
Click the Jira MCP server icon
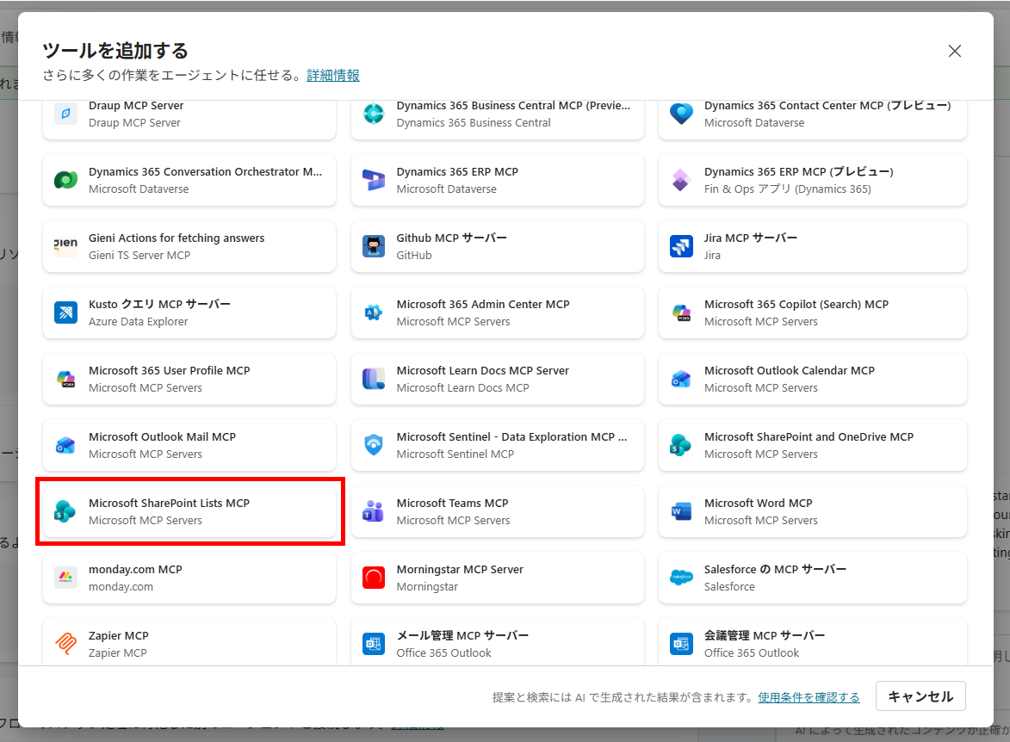pos(681,247)
